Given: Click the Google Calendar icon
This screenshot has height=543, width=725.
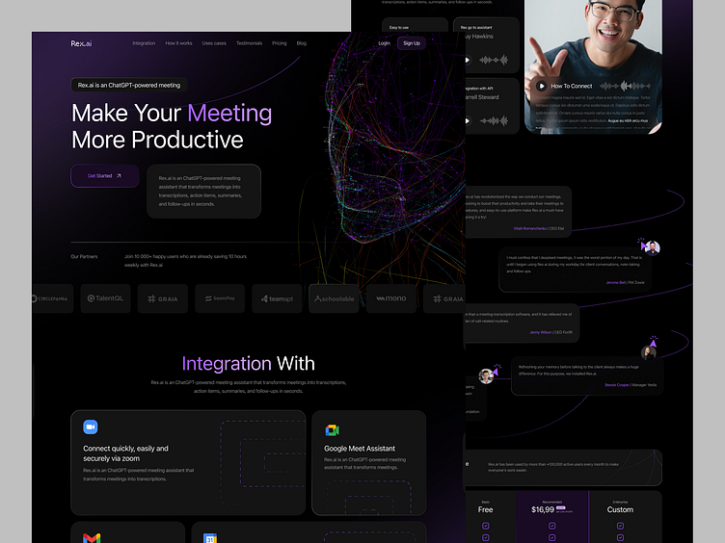Looking at the screenshot, I should pyautogui.click(x=210, y=538).
